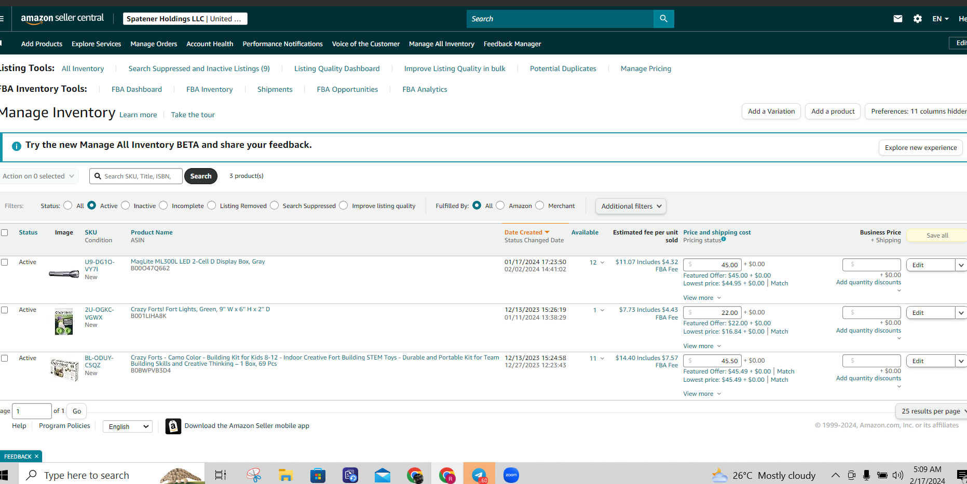967x484 pixels.
Task: Open the Action on 0 selected dropdown
Action: click(38, 176)
